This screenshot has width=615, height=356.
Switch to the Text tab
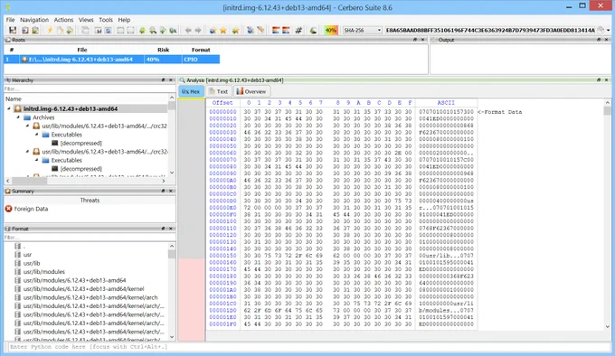pyautogui.click(x=219, y=91)
